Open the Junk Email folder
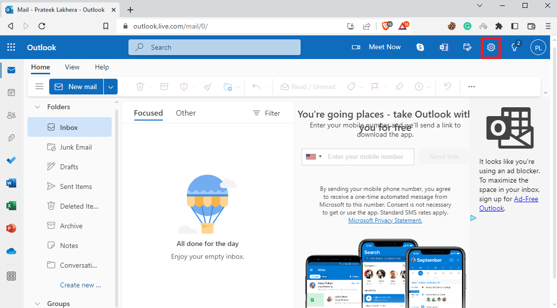This screenshot has height=308, width=557. point(70,147)
